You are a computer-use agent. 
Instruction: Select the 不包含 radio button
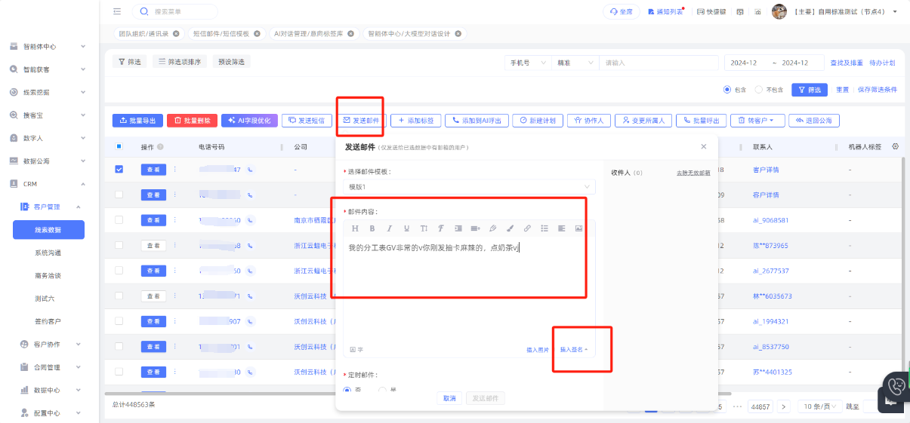759,90
